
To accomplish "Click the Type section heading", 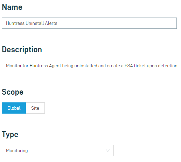I will tap(10, 134).
